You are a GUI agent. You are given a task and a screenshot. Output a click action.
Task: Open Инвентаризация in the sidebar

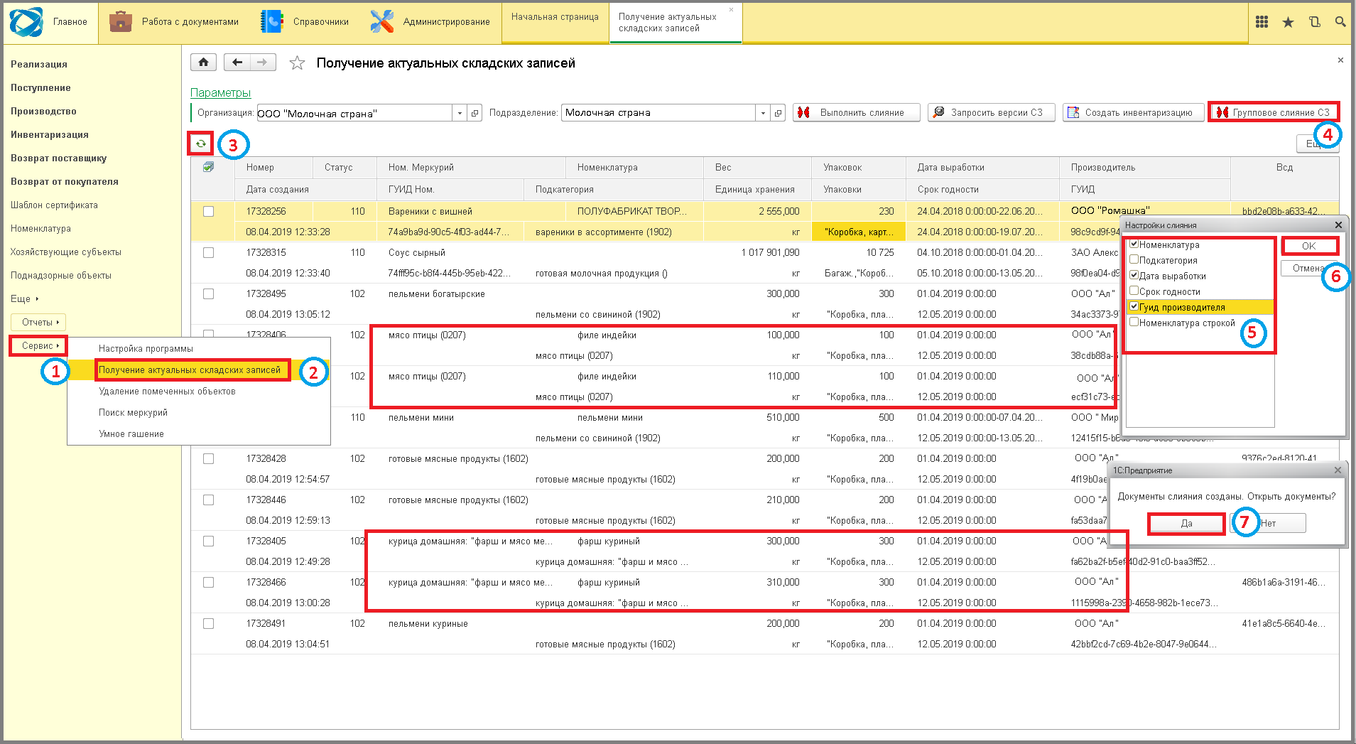tap(50, 134)
